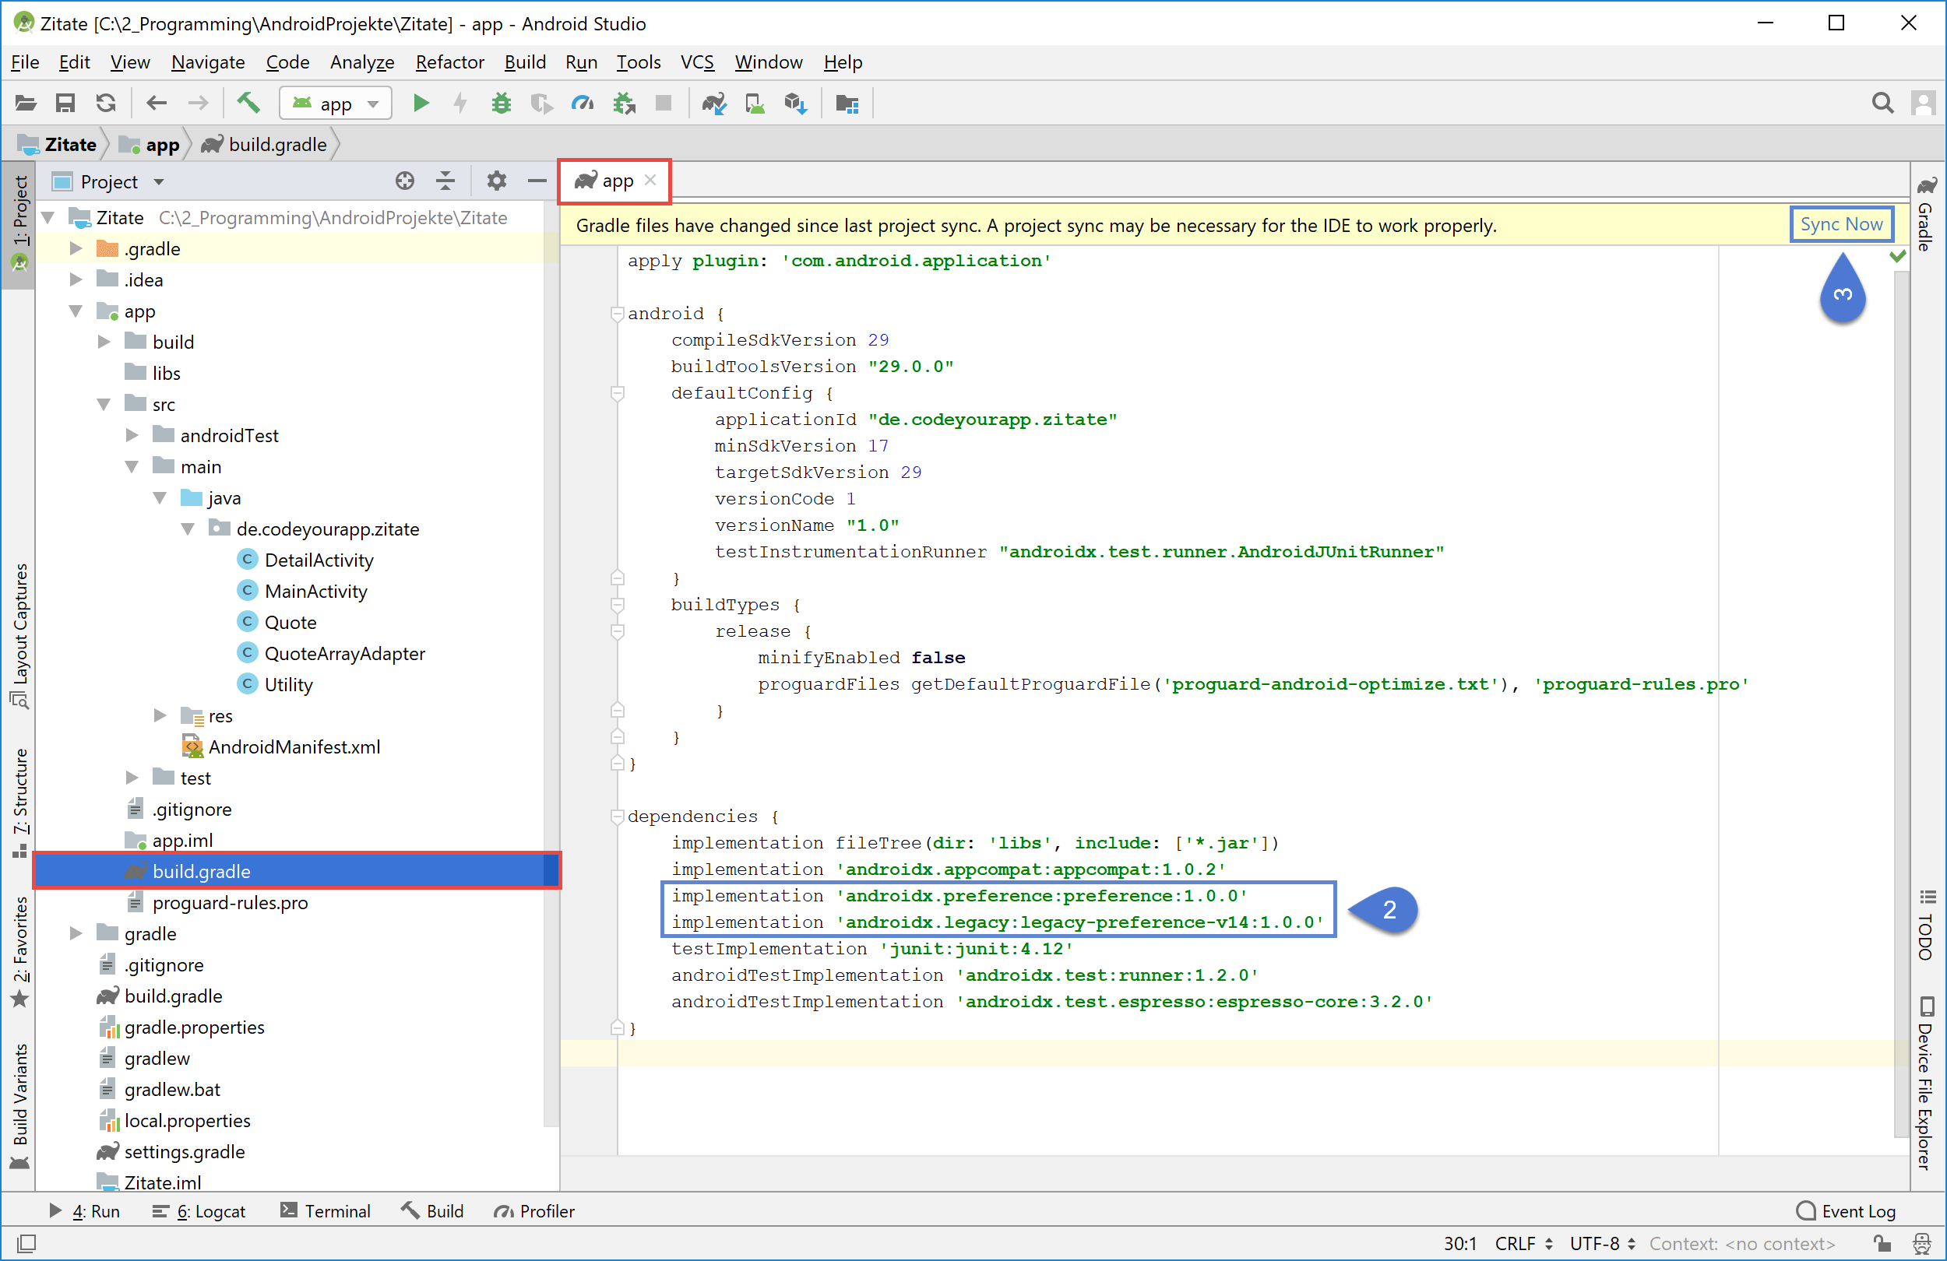This screenshot has height=1261, width=1947.
Task: Open SDK Manager icon
Action: (x=795, y=104)
